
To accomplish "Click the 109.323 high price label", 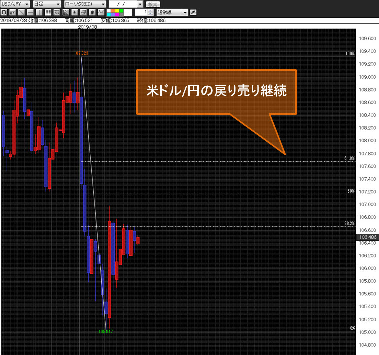I will pos(81,53).
